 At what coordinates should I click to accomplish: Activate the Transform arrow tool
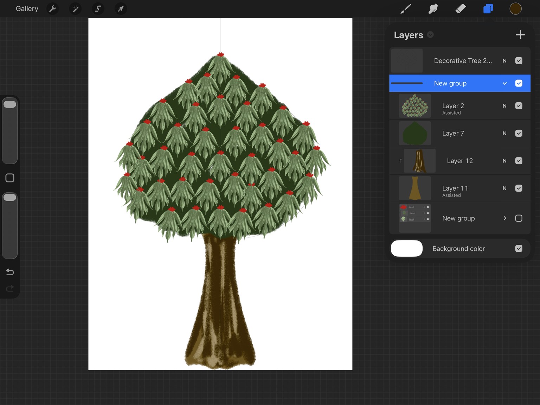[121, 8]
